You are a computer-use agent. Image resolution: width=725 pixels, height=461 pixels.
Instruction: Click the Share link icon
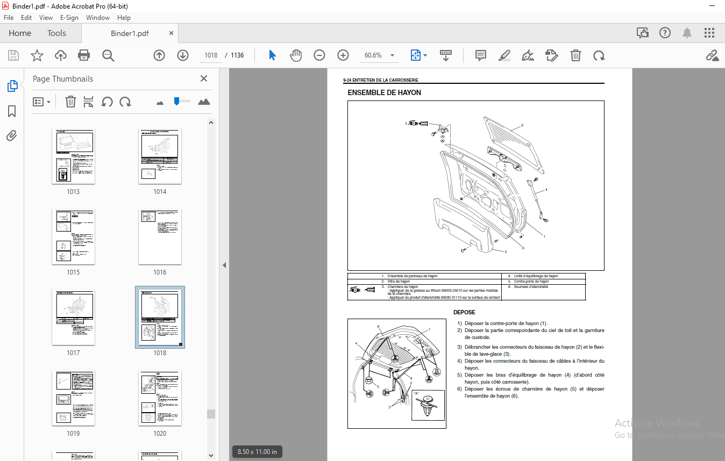(x=712, y=55)
